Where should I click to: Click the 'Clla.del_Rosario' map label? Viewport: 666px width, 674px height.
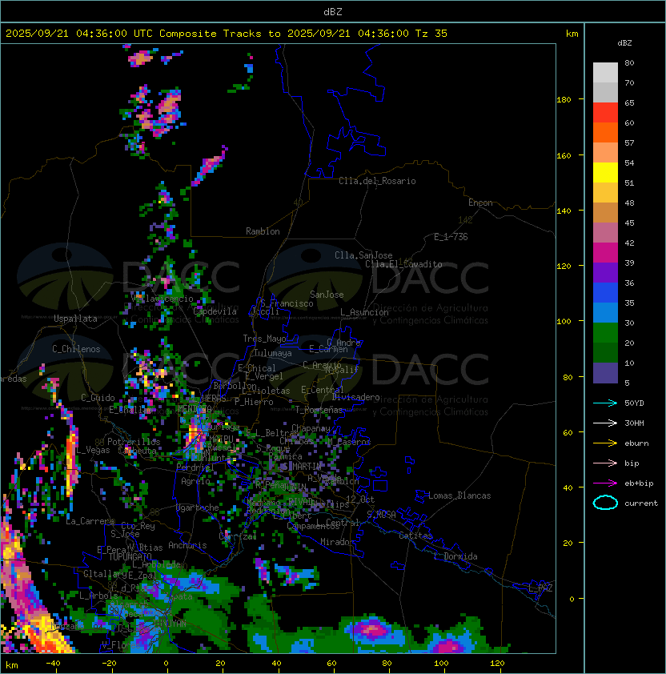coord(377,181)
